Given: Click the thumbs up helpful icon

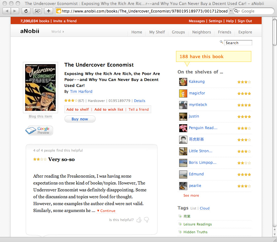Looking at the screenshot, I should [x=139, y=219].
